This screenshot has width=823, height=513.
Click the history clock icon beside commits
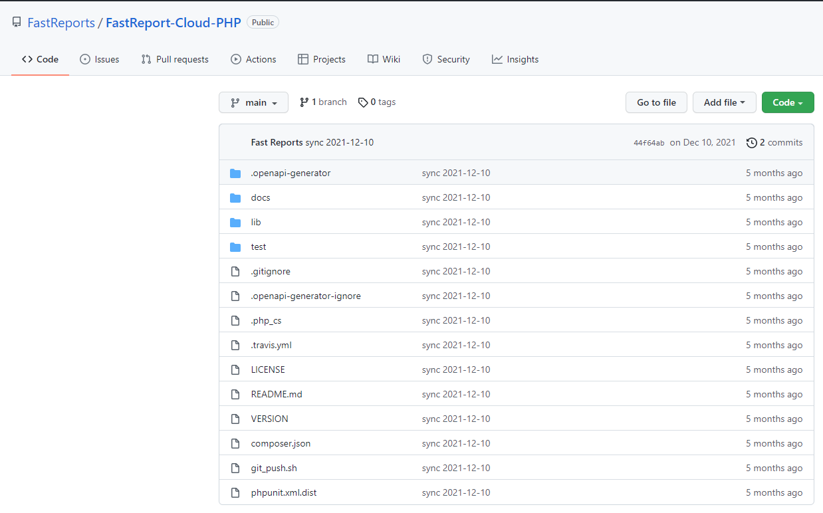[x=752, y=143]
